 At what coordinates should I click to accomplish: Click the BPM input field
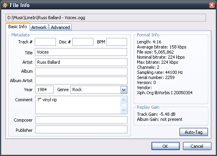[x=117, y=42]
